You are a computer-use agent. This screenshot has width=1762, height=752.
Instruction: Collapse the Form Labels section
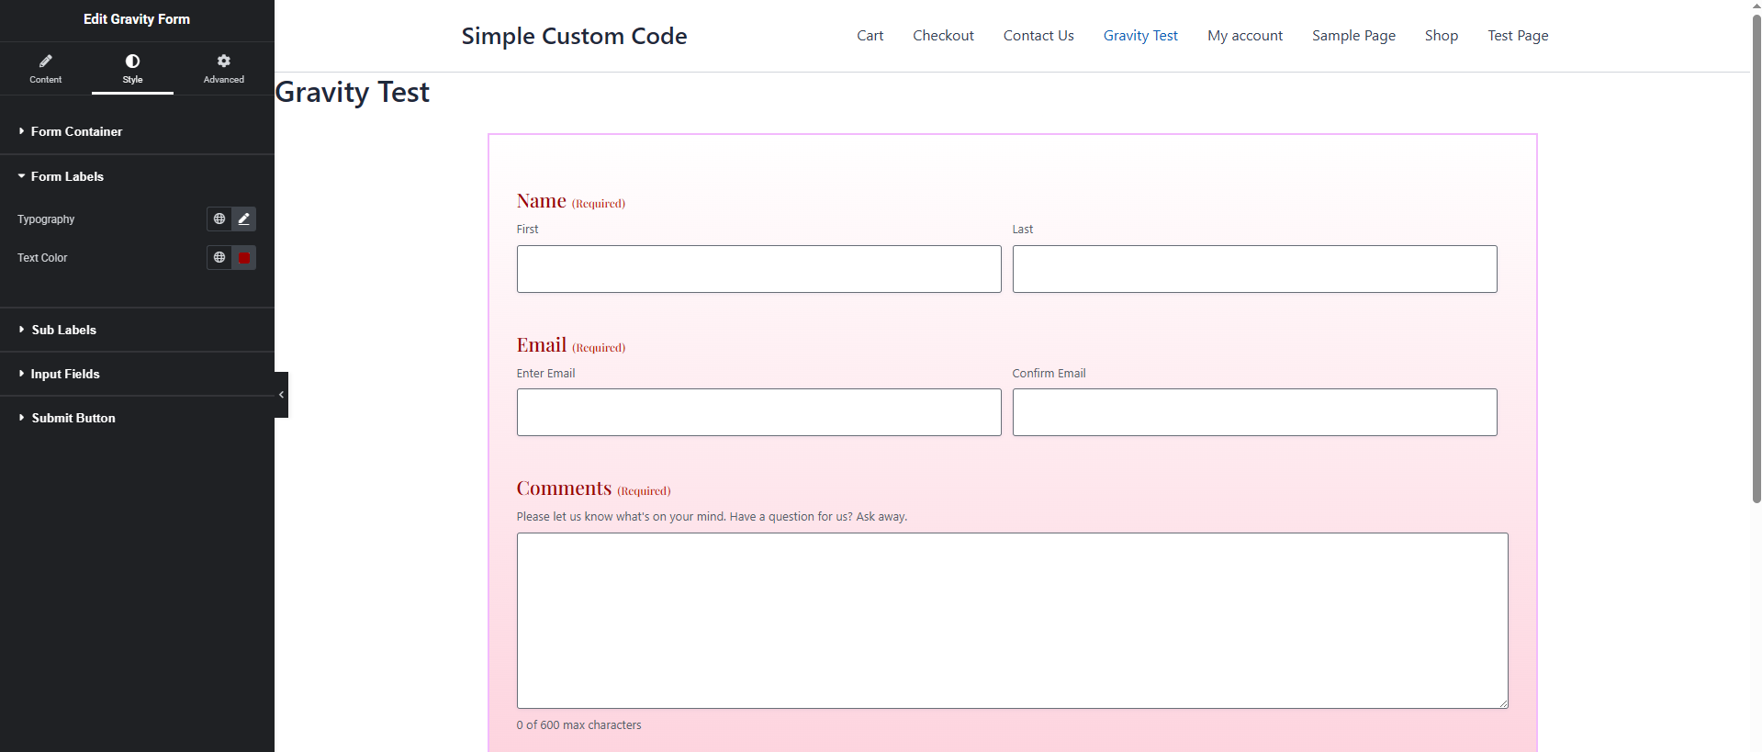67,176
